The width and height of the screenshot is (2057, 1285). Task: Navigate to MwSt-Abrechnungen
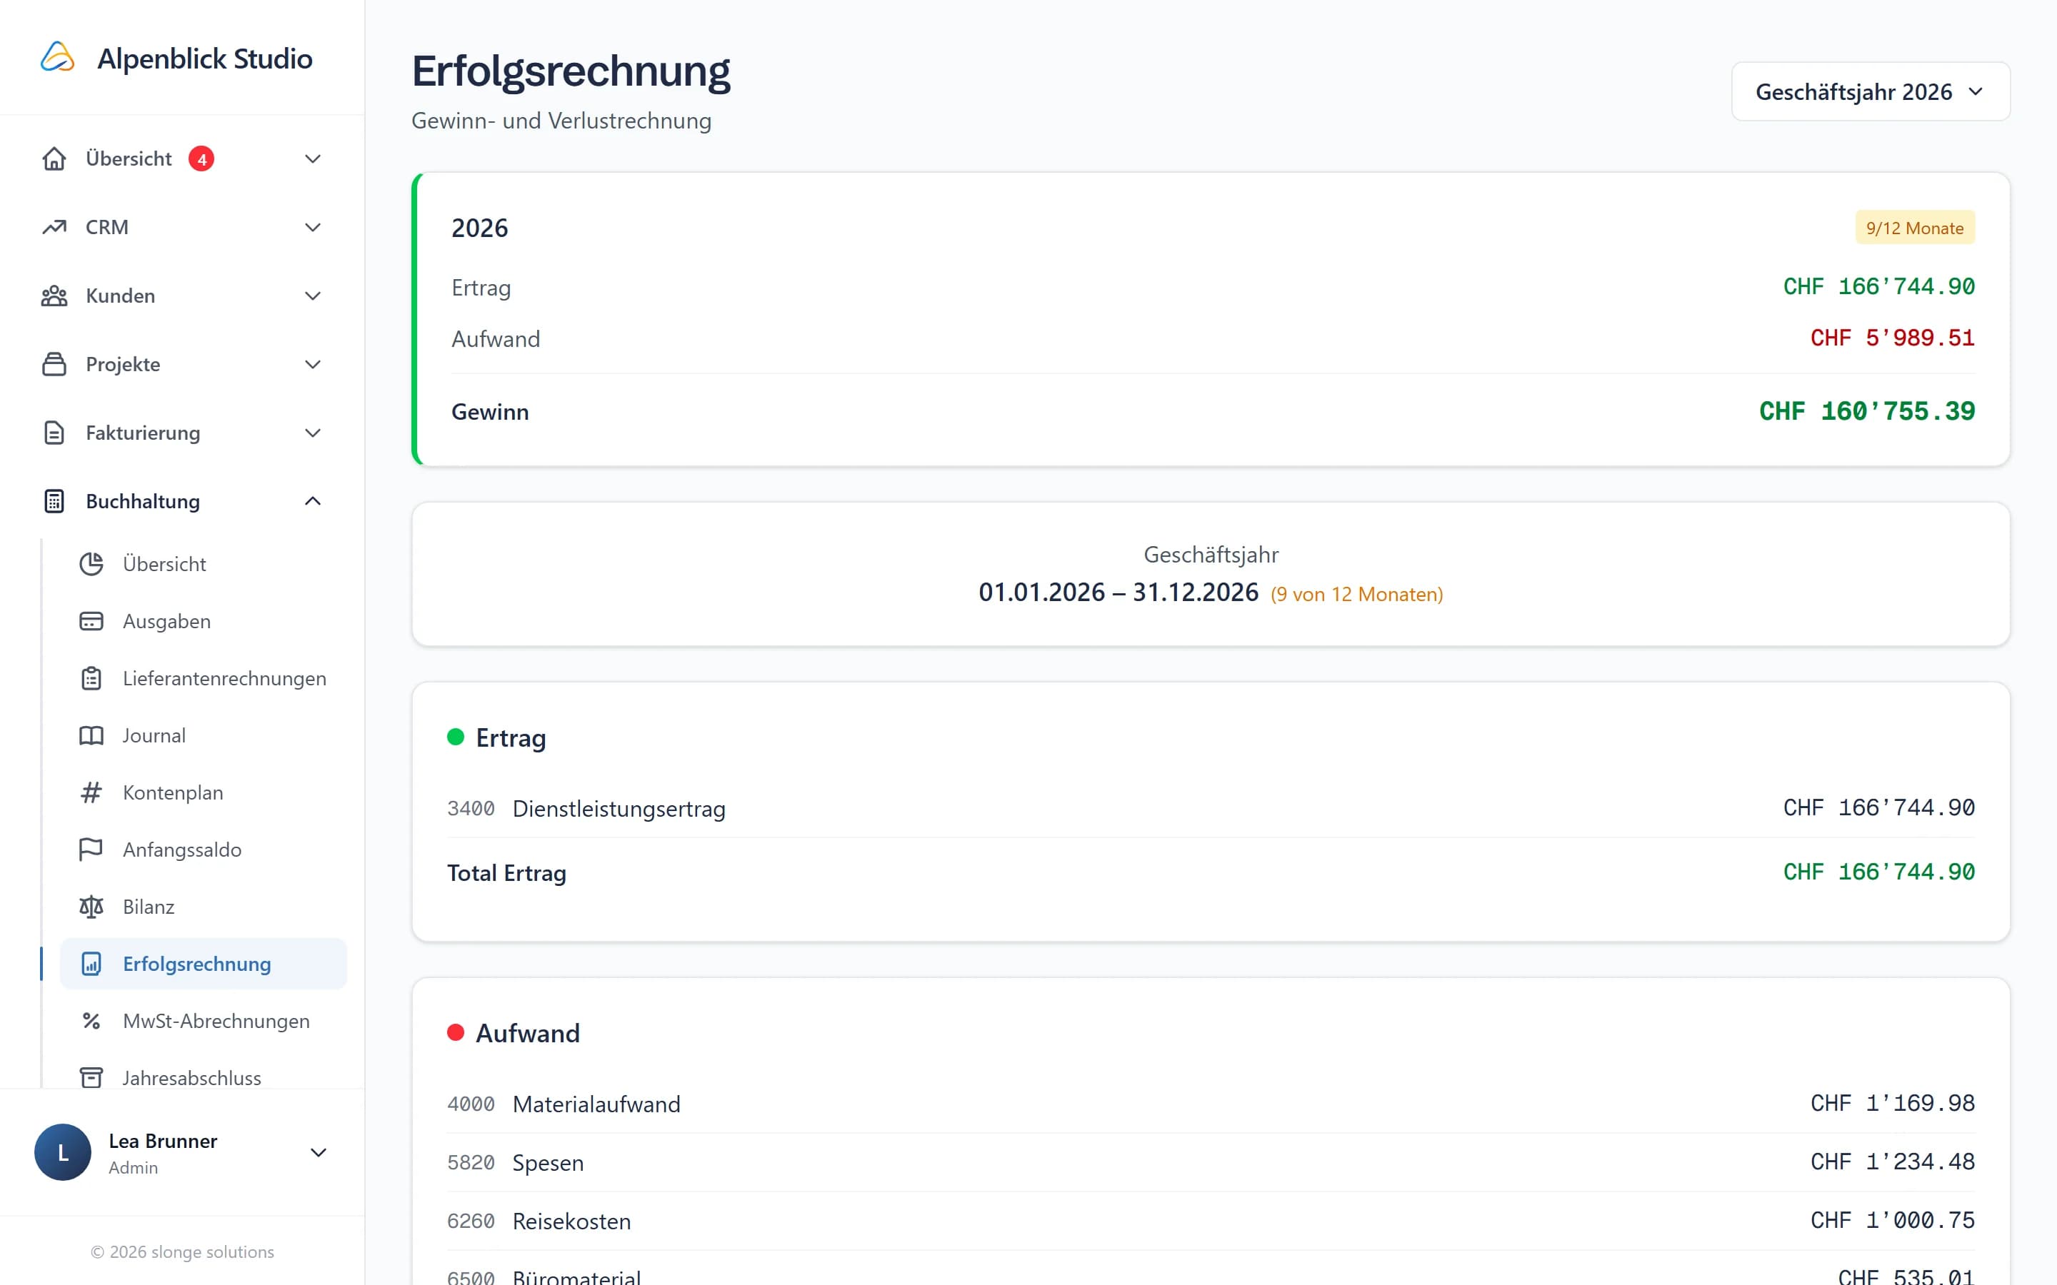[203, 1021]
